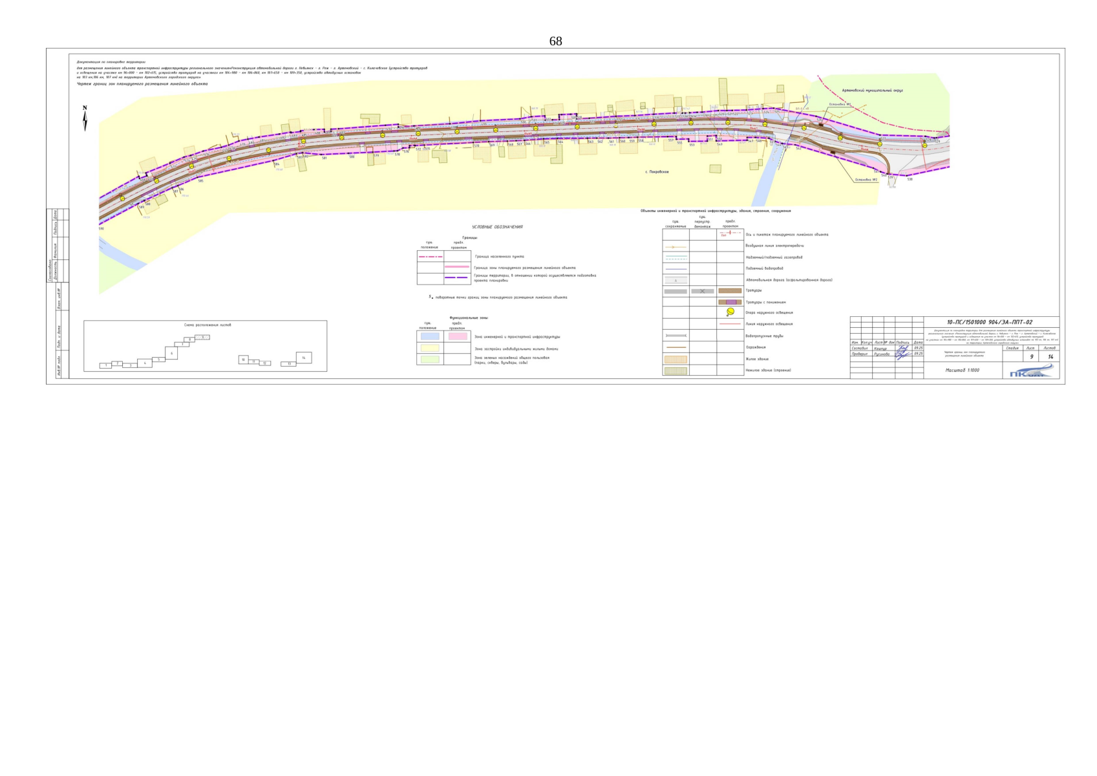
Task: Click the demolished sidewalk X symbol in legend
Action: pyautogui.click(x=703, y=291)
